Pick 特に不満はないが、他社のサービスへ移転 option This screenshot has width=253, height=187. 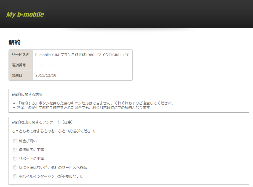[x=15, y=167]
